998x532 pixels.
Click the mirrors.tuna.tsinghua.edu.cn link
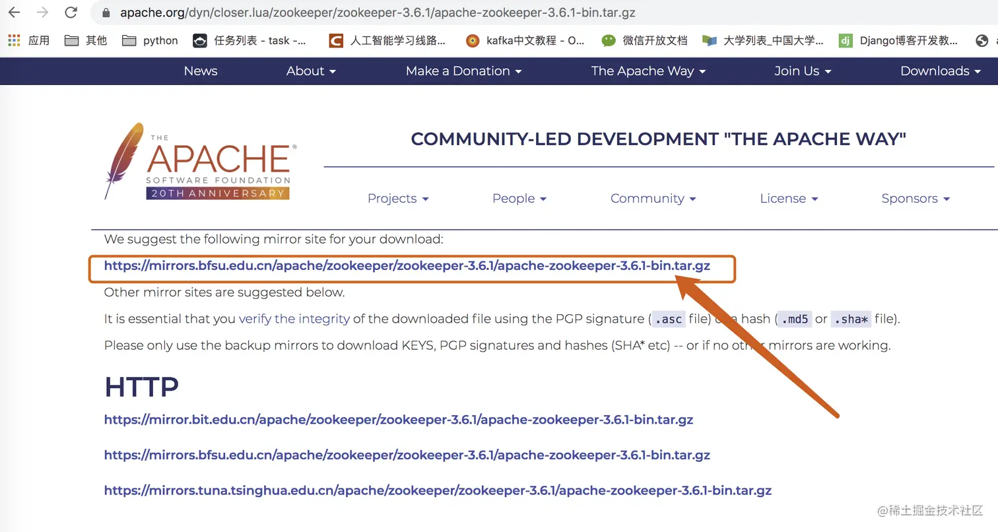(438, 490)
